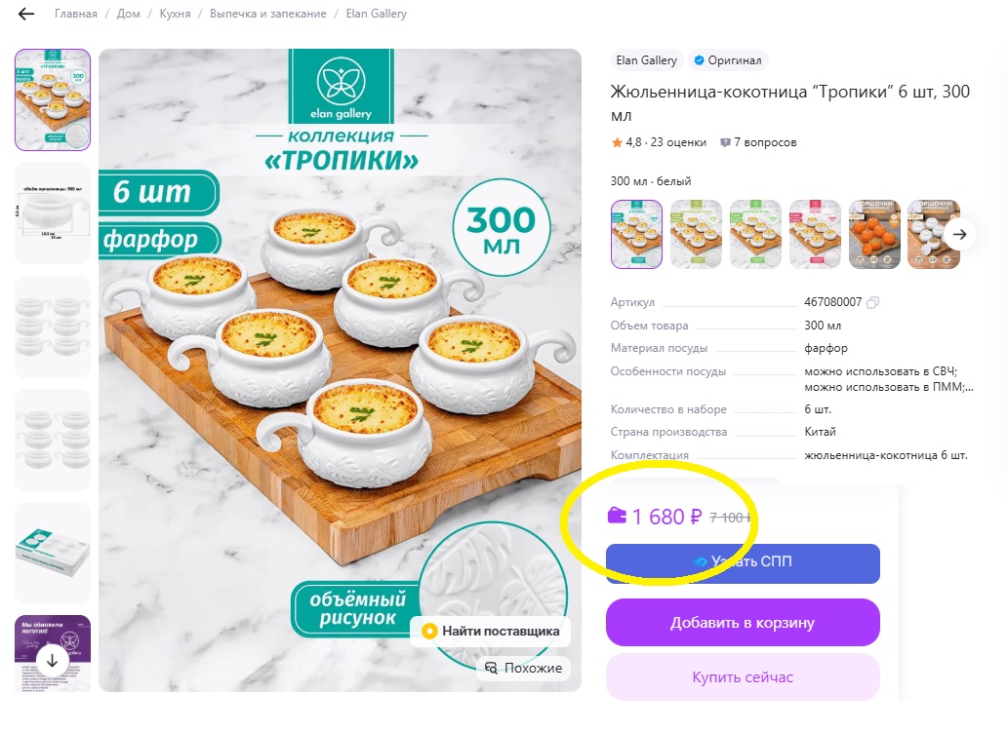
Task: Expand thumbnail list with down arrow chevron
Action: pos(53,662)
